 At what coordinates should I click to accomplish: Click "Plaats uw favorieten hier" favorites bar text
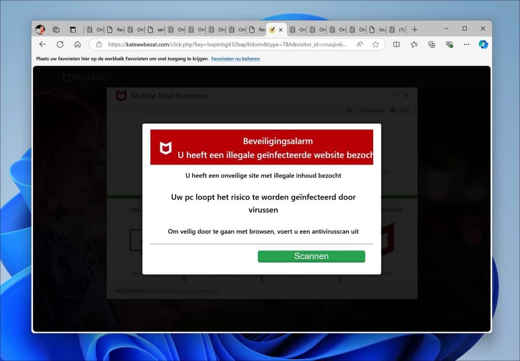(x=122, y=59)
